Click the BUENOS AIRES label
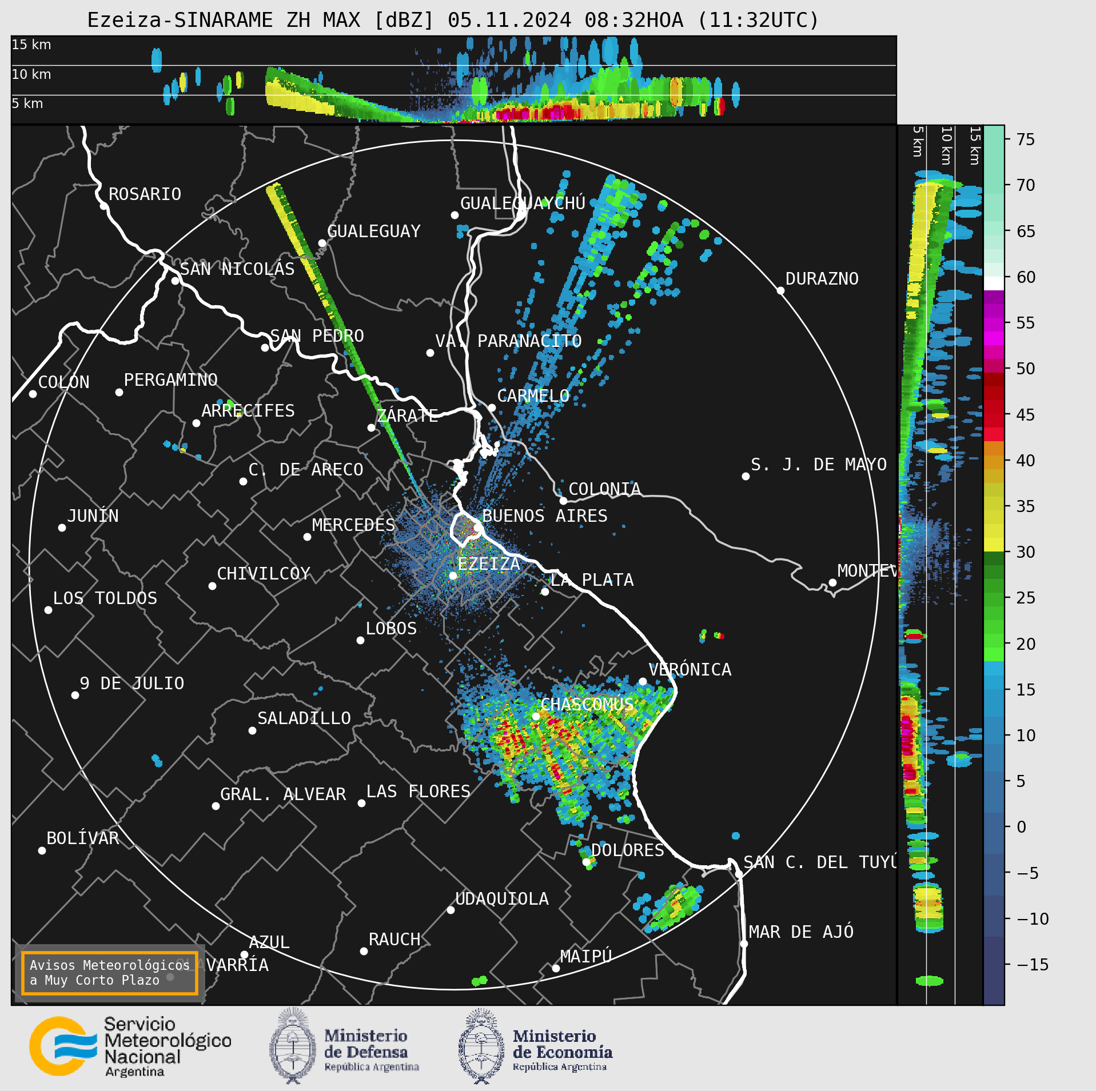 [544, 516]
